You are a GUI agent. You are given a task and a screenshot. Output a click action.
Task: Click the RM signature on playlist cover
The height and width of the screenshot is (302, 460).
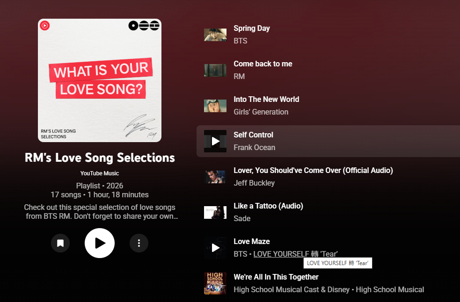(x=140, y=126)
